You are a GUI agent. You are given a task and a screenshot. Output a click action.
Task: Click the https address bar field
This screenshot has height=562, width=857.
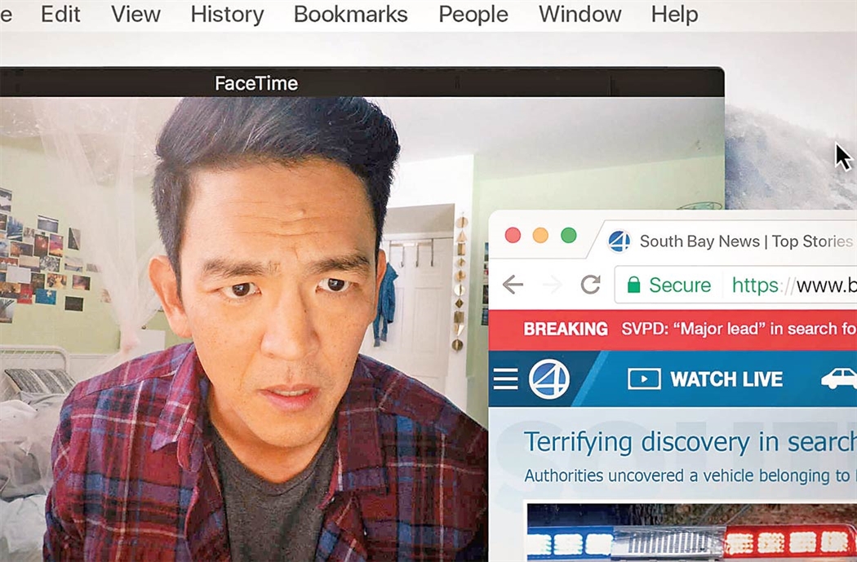click(x=784, y=285)
